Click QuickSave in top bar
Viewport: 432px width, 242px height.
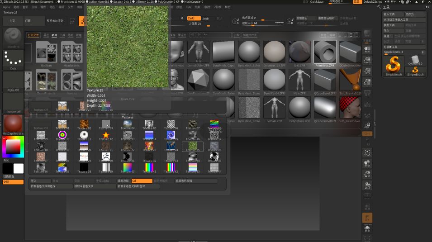coord(317,2)
